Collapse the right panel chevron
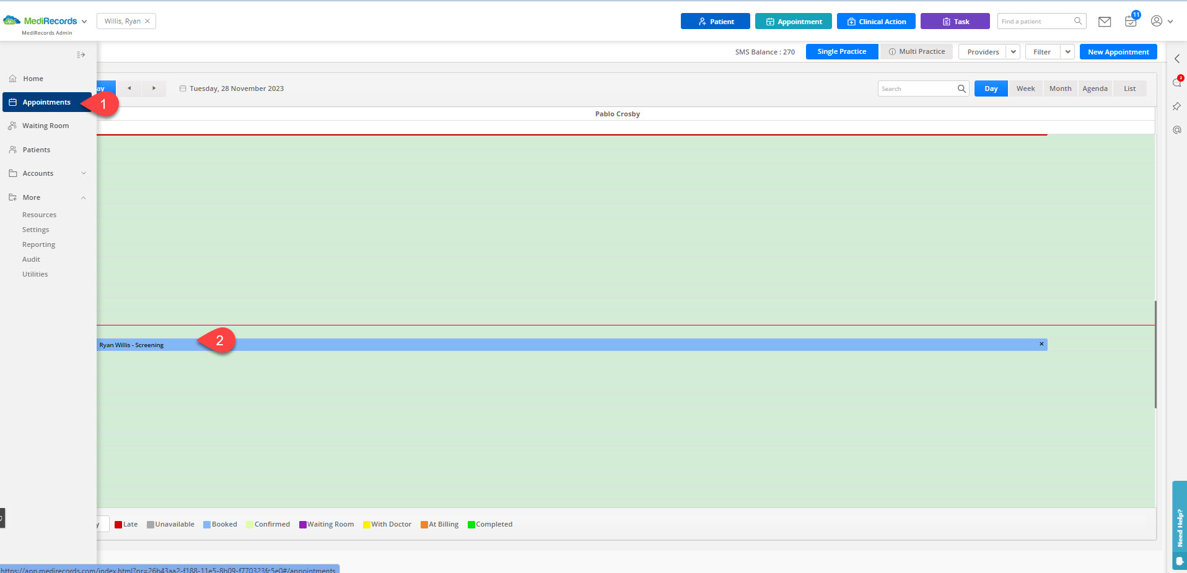 [x=1177, y=59]
